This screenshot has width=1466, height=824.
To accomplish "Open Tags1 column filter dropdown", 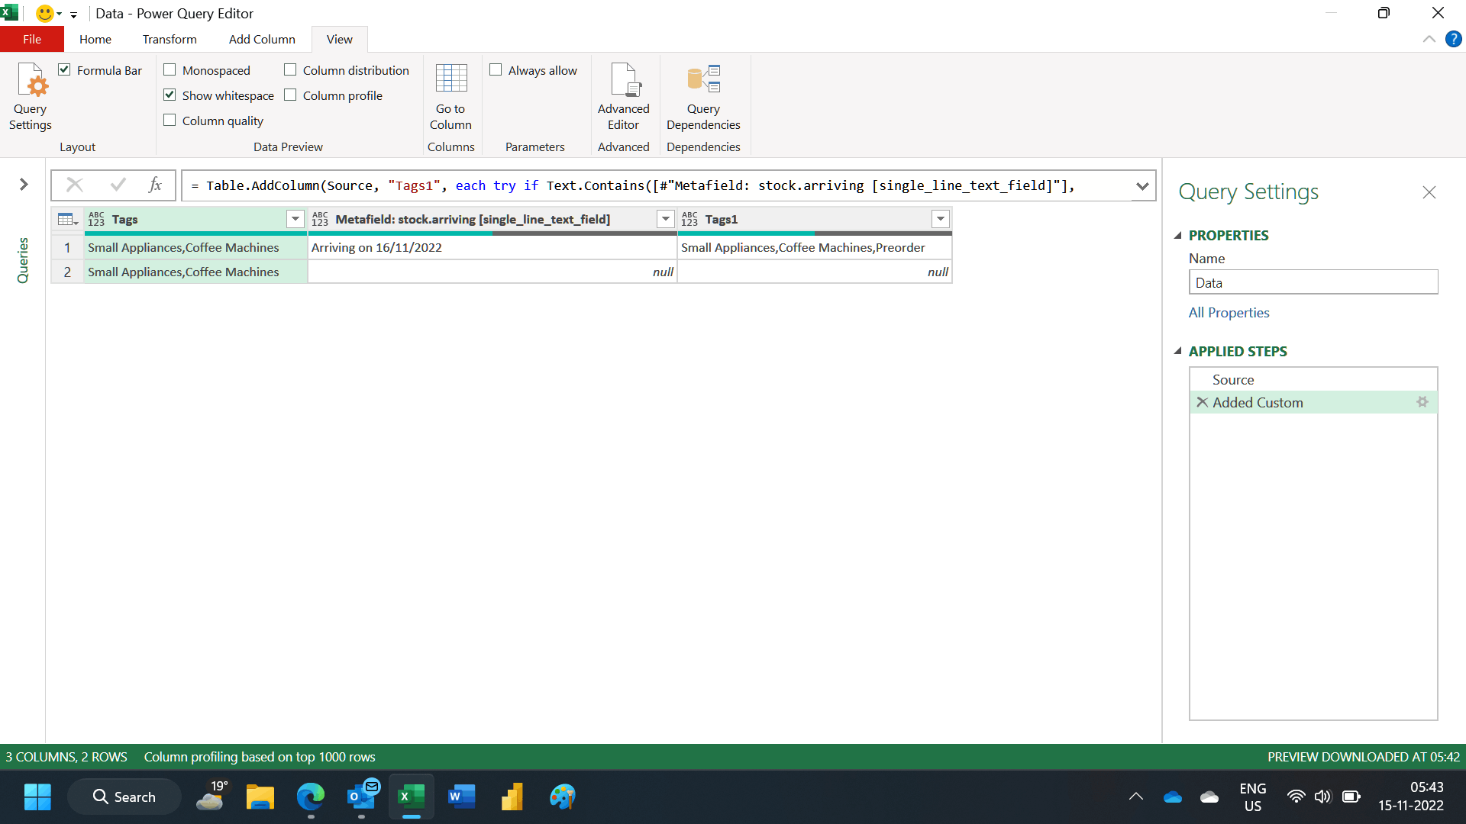I will click(941, 220).
